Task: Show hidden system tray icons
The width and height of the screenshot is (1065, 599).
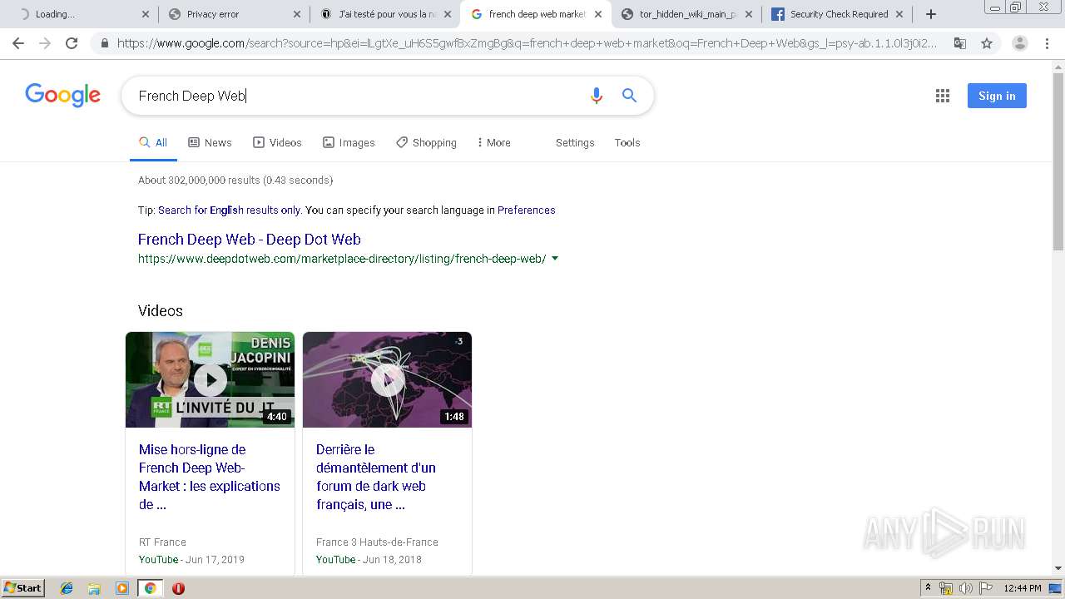Action: 928,588
